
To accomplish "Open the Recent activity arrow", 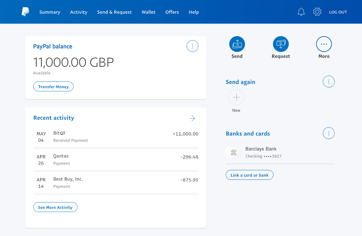I will coord(192,118).
